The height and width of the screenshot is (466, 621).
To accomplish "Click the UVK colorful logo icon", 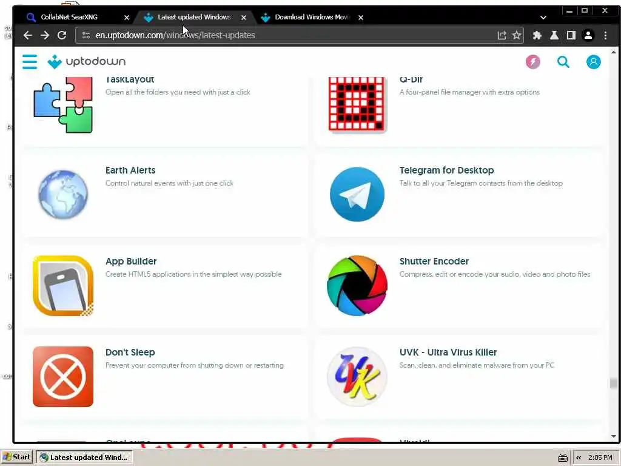I will point(357,376).
